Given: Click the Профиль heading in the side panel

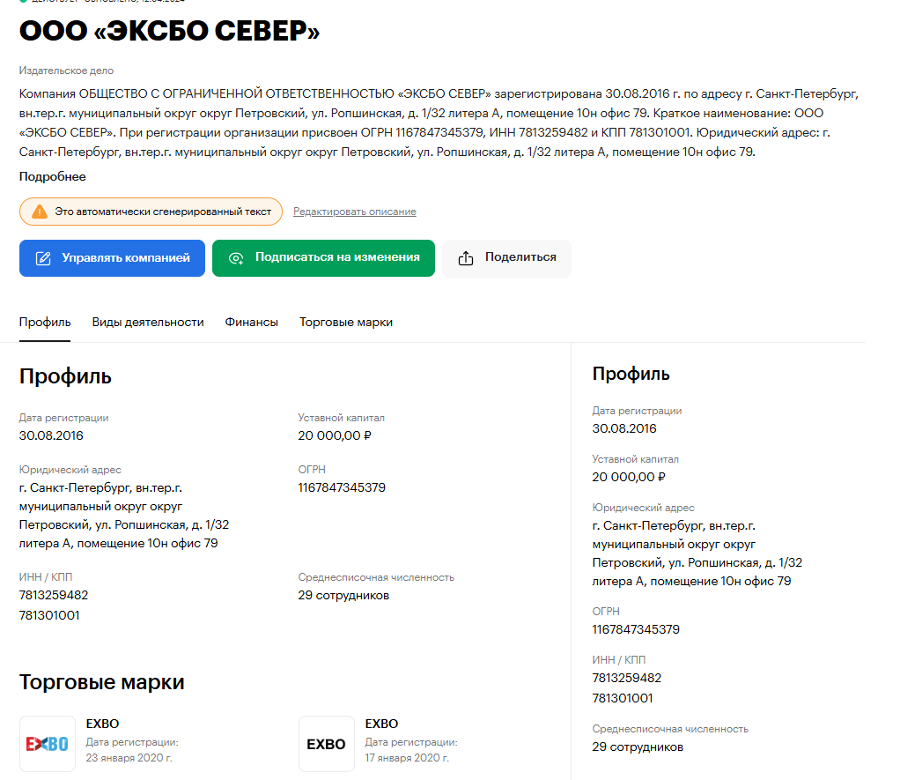Looking at the screenshot, I should click(631, 374).
